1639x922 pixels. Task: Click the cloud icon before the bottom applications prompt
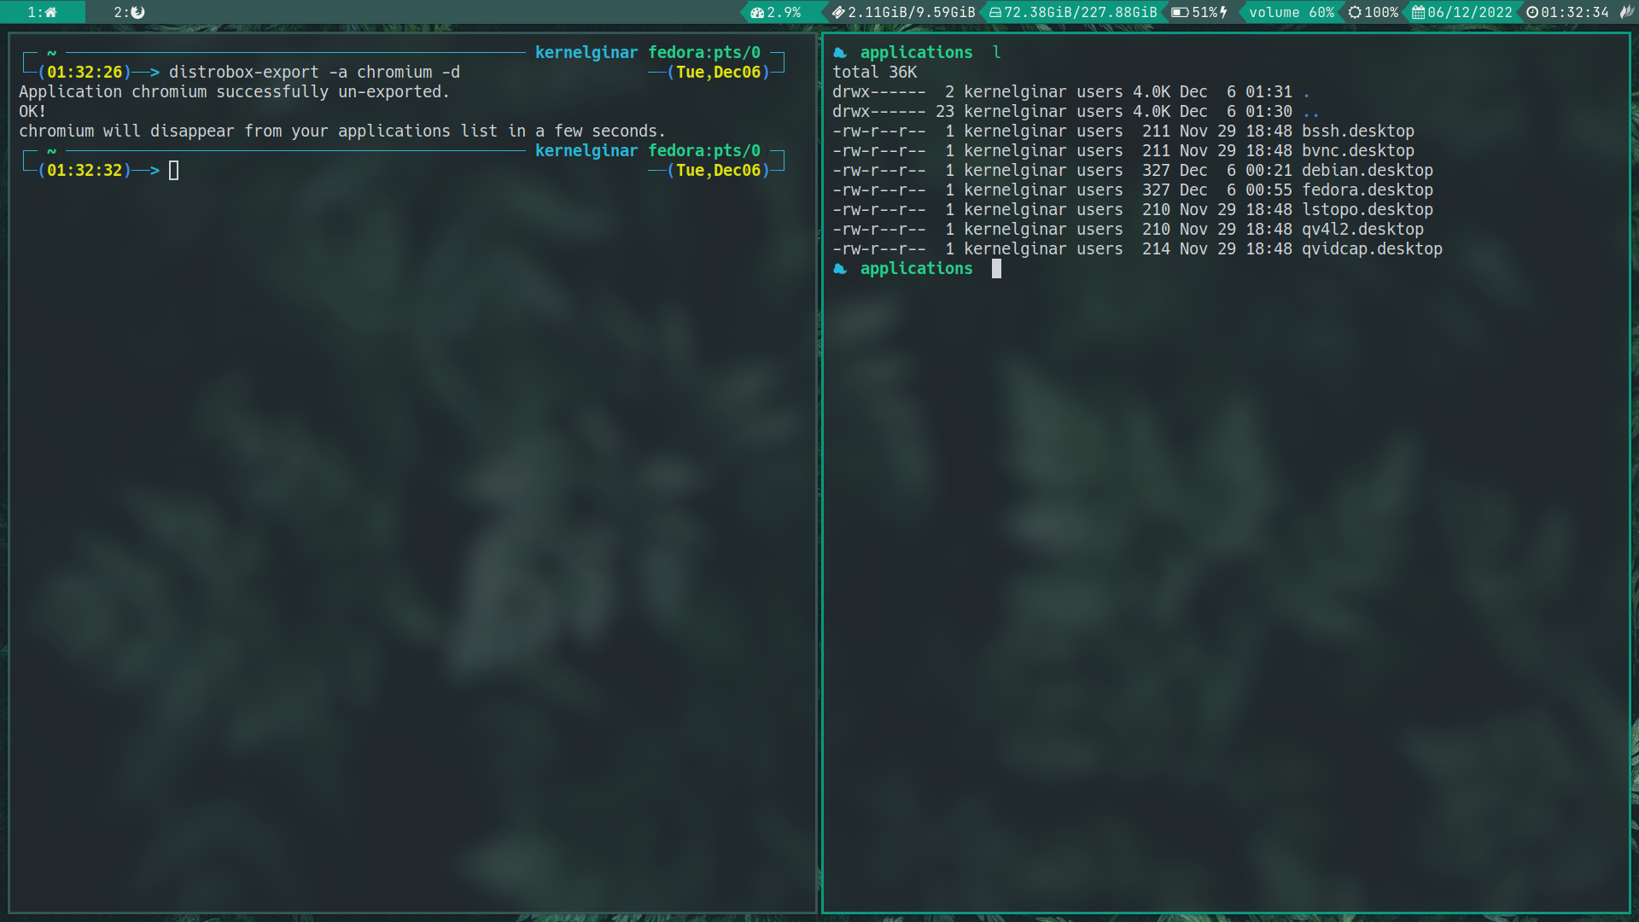(840, 269)
